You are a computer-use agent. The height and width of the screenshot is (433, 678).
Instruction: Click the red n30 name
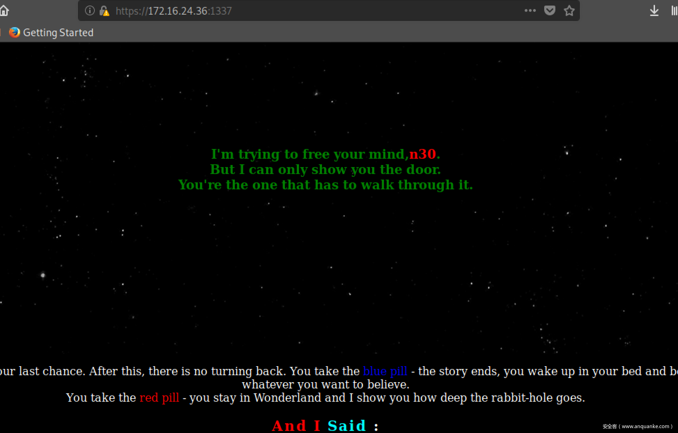(x=422, y=154)
